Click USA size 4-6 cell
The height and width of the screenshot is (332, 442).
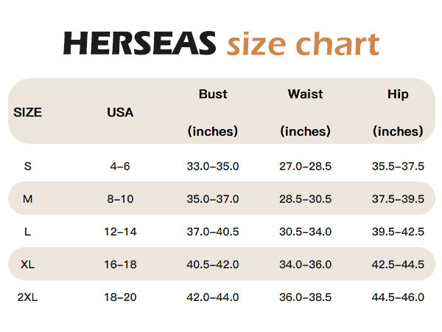click(120, 166)
